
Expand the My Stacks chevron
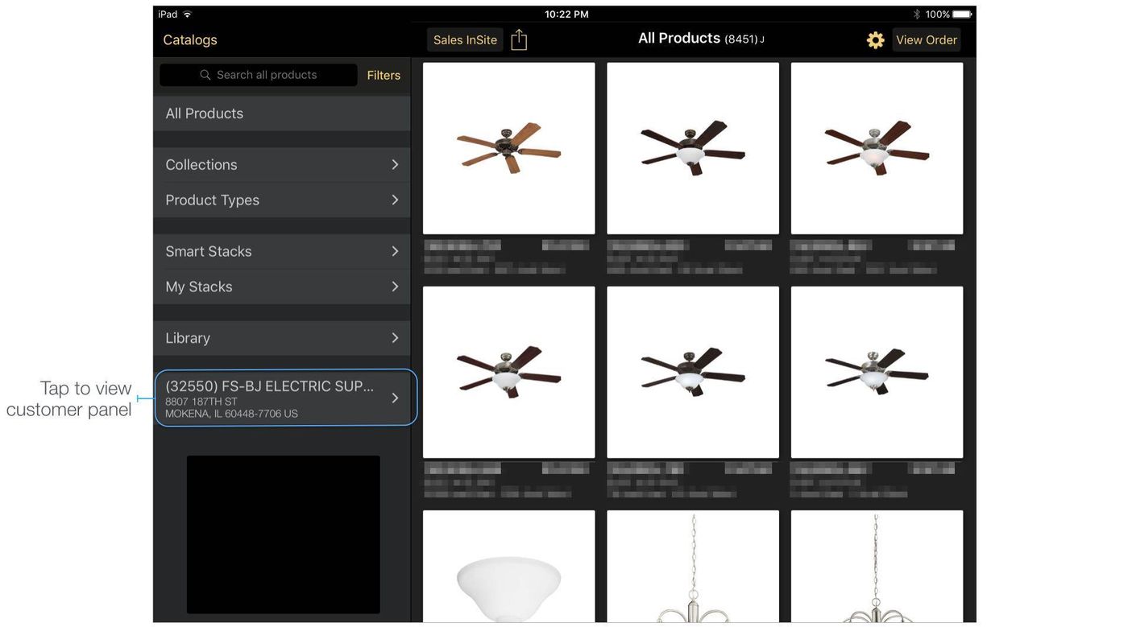tap(395, 287)
